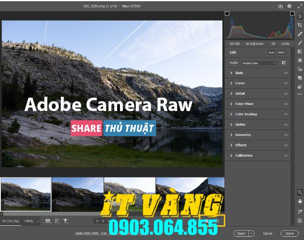This screenshot has height=240, width=304.
Task: Click the Cancel button
Action: [268, 233]
